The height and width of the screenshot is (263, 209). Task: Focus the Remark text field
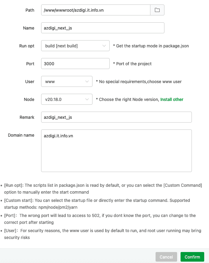(x=116, y=117)
